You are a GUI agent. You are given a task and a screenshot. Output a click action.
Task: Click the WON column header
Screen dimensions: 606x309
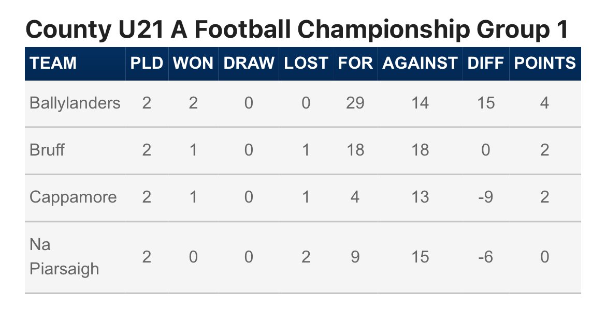[193, 63]
